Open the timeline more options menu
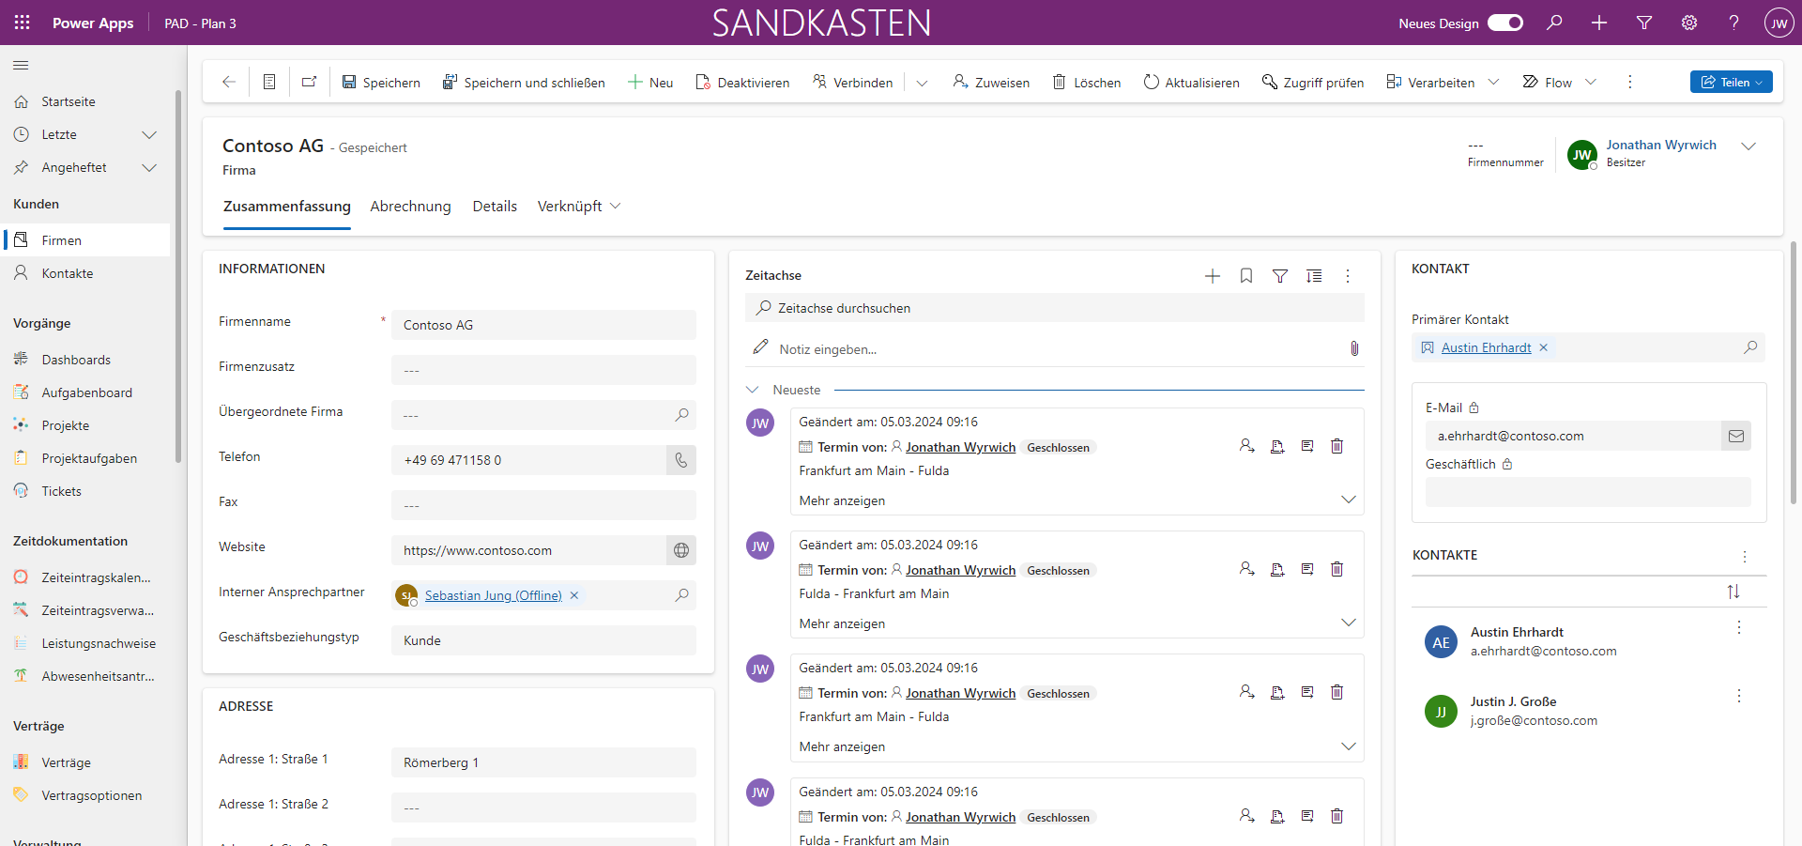This screenshot has height=846, width=1802. (x=1348, y=276)
